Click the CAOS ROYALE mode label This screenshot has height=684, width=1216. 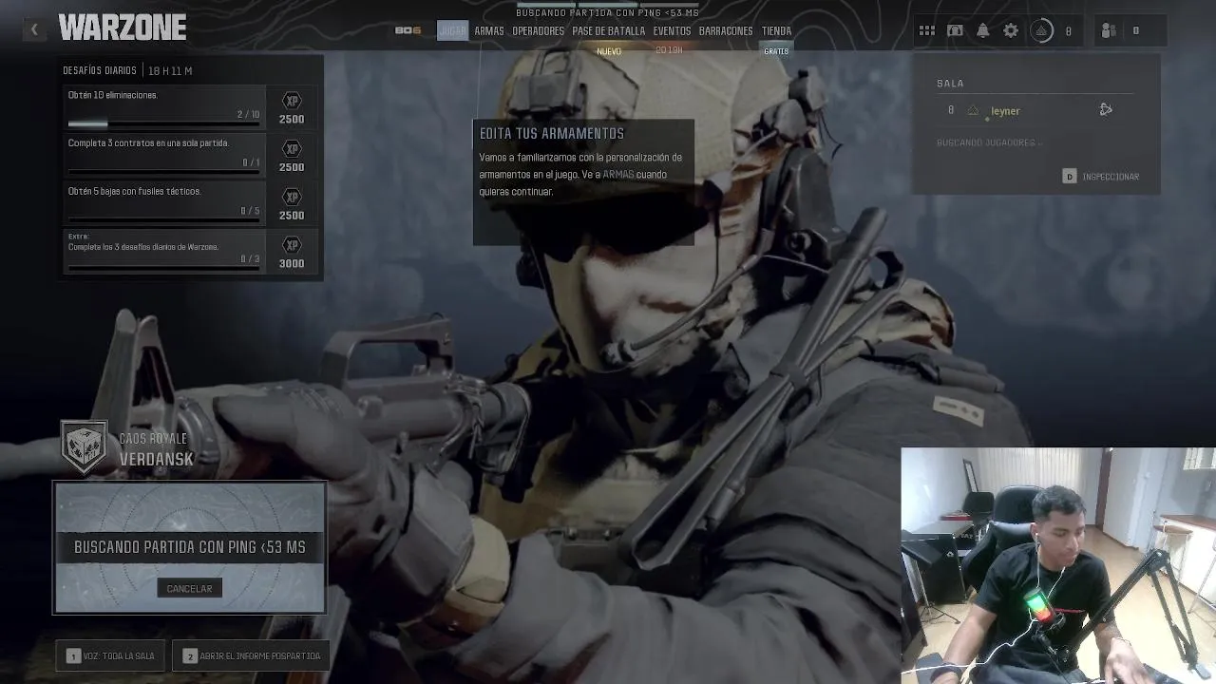click(x=153, y=439)
